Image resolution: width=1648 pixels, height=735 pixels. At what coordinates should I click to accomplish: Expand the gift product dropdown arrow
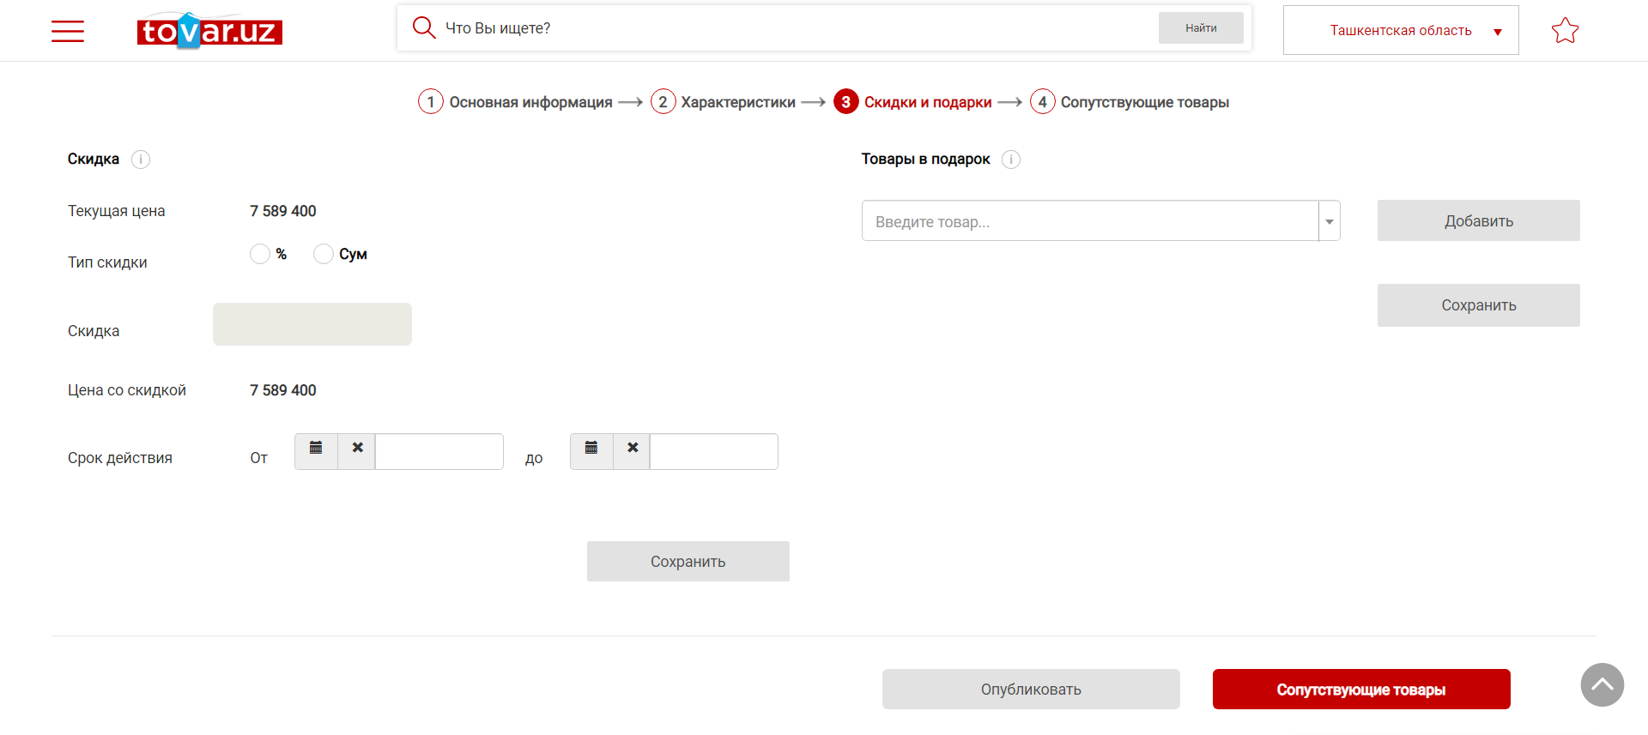tap(1330, 221)
